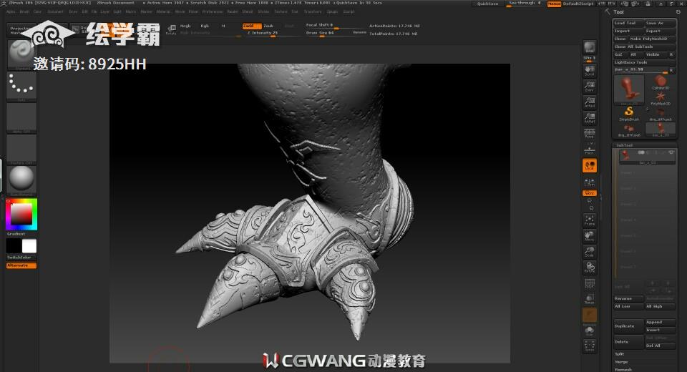Screen dimensions: 687x372
Task: Click the Load Tool button
Action: pyautogui.click(x=628, y=23)
